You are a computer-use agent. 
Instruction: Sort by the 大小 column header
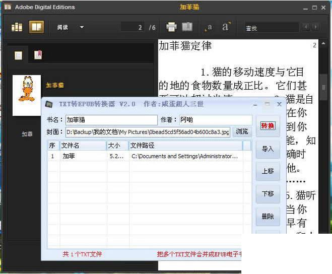[118, 146]
